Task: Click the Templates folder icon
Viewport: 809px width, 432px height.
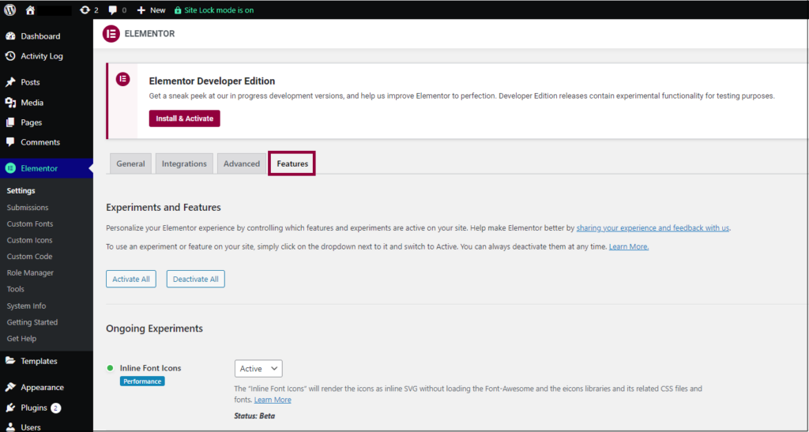Action: click(10, 361)
